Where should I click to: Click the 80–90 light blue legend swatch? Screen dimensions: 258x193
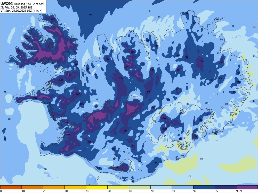(183, 187)
